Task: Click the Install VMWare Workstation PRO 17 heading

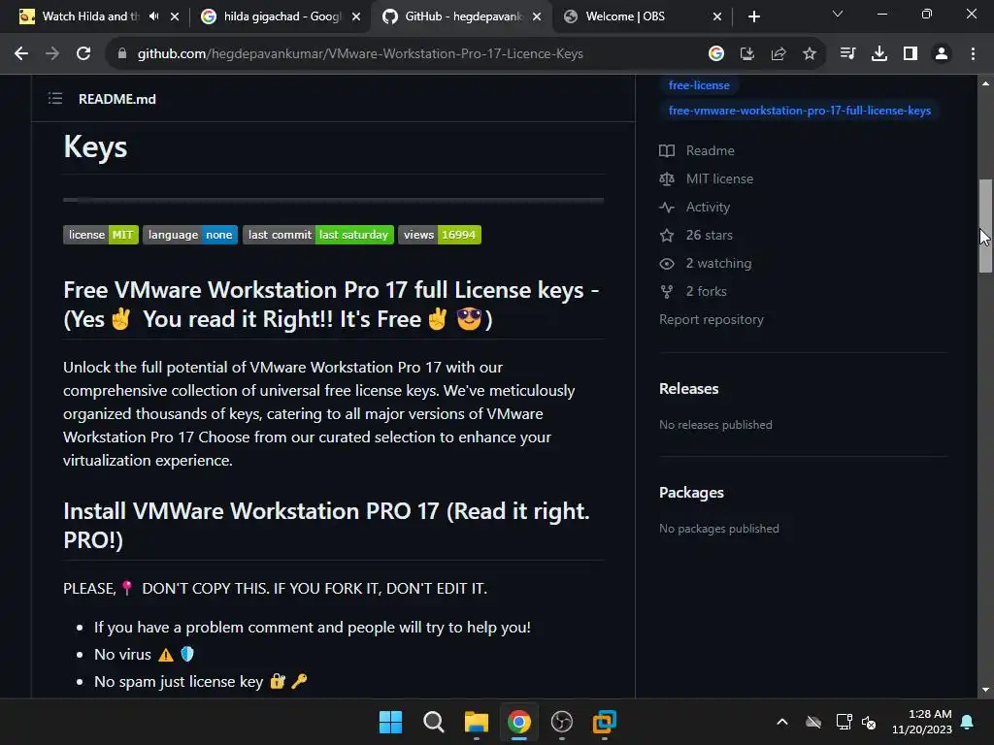Action: [x=326, y=525]
